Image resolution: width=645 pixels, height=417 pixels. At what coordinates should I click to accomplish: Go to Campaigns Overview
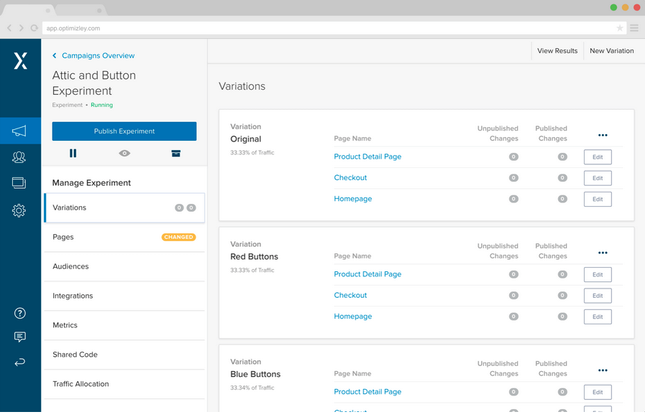(99, 55)
